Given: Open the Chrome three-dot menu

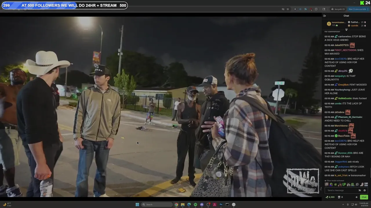Looking at the screenshot, I should pos(368,9).
